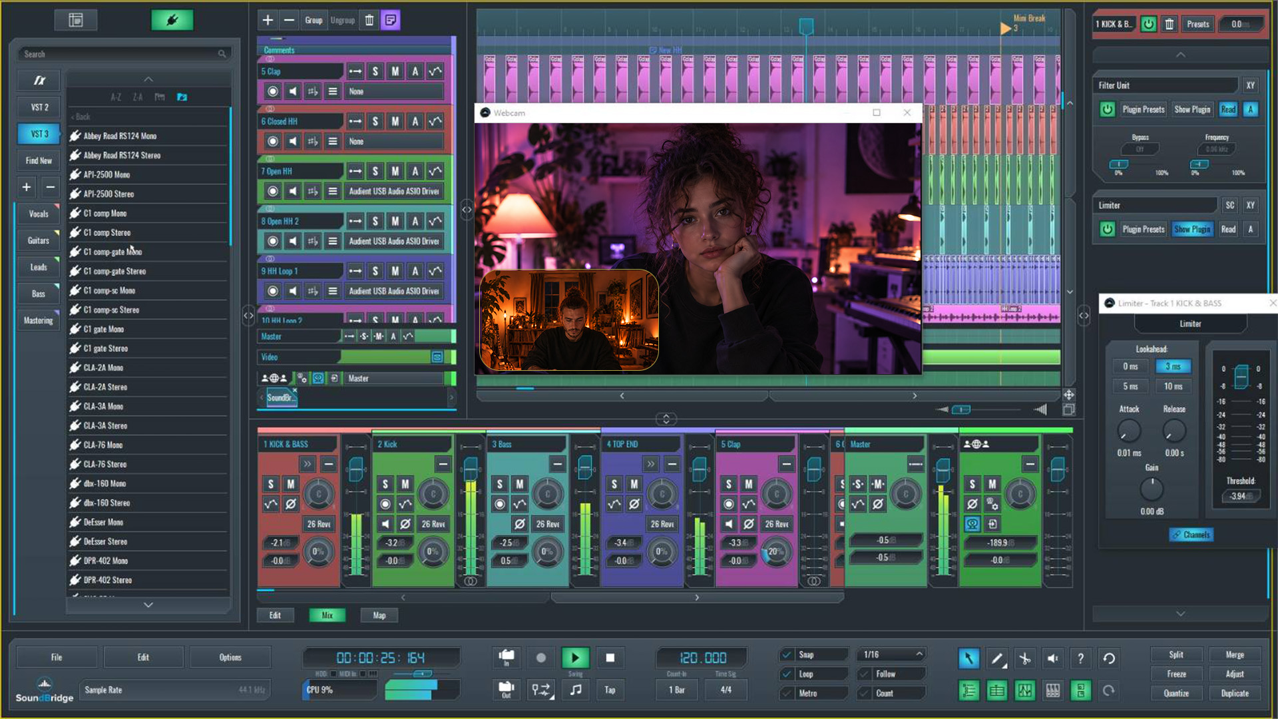Switch to the Mix tab
Screen dimensions: 1278x719
pos(327,615)
